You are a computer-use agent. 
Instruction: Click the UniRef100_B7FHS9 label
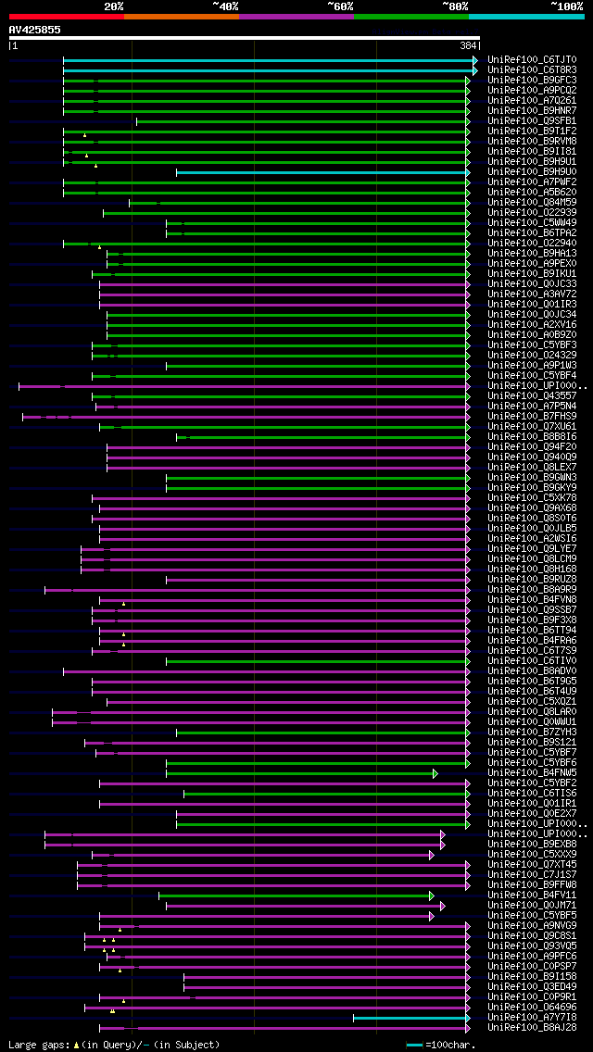(x=532, y=418)
